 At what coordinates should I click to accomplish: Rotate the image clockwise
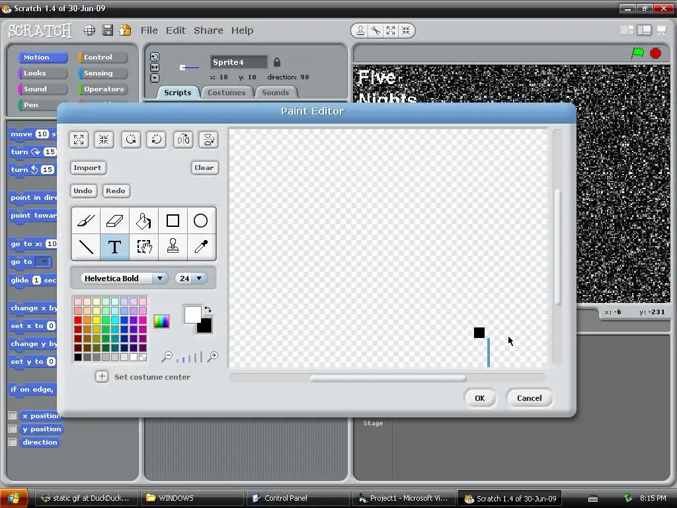tap(156, 140)
